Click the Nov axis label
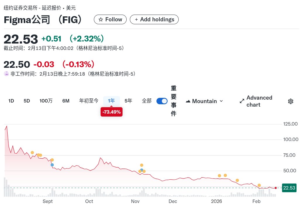Screen dimensions: 305x210 [135, 201]
